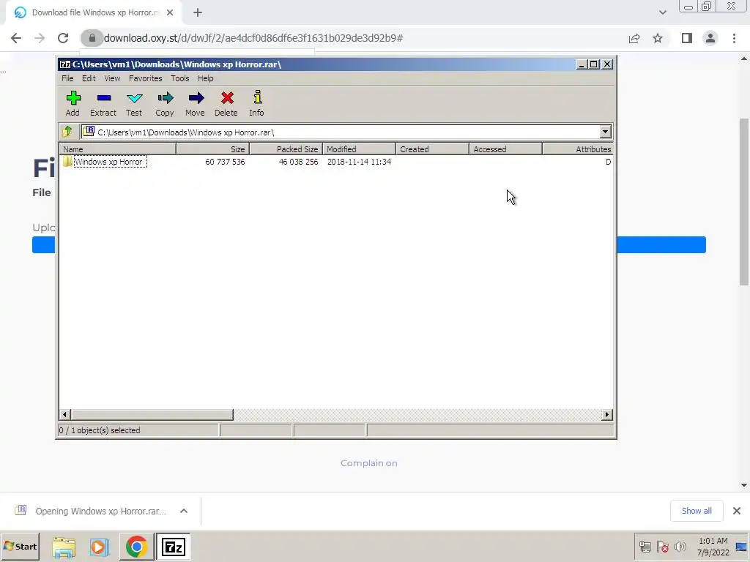Open the View menu
This screenshot has height=562, width=750.
pos(112,78)
